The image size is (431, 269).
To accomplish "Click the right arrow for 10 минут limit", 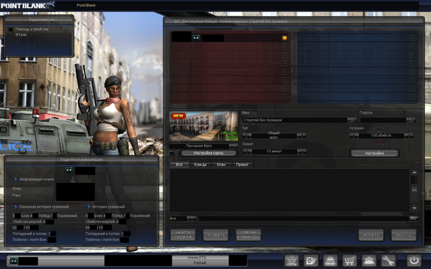I will tap(302, 151).
